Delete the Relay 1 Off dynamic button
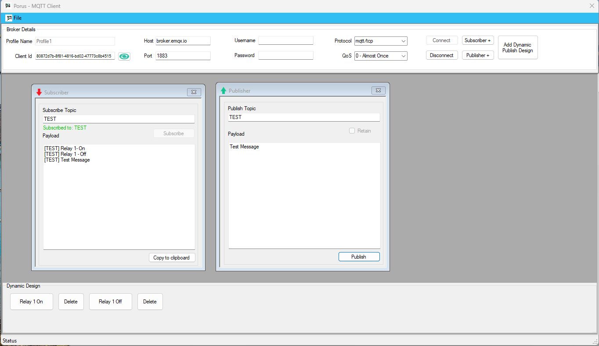599x346 pixels. pos(150,302)
